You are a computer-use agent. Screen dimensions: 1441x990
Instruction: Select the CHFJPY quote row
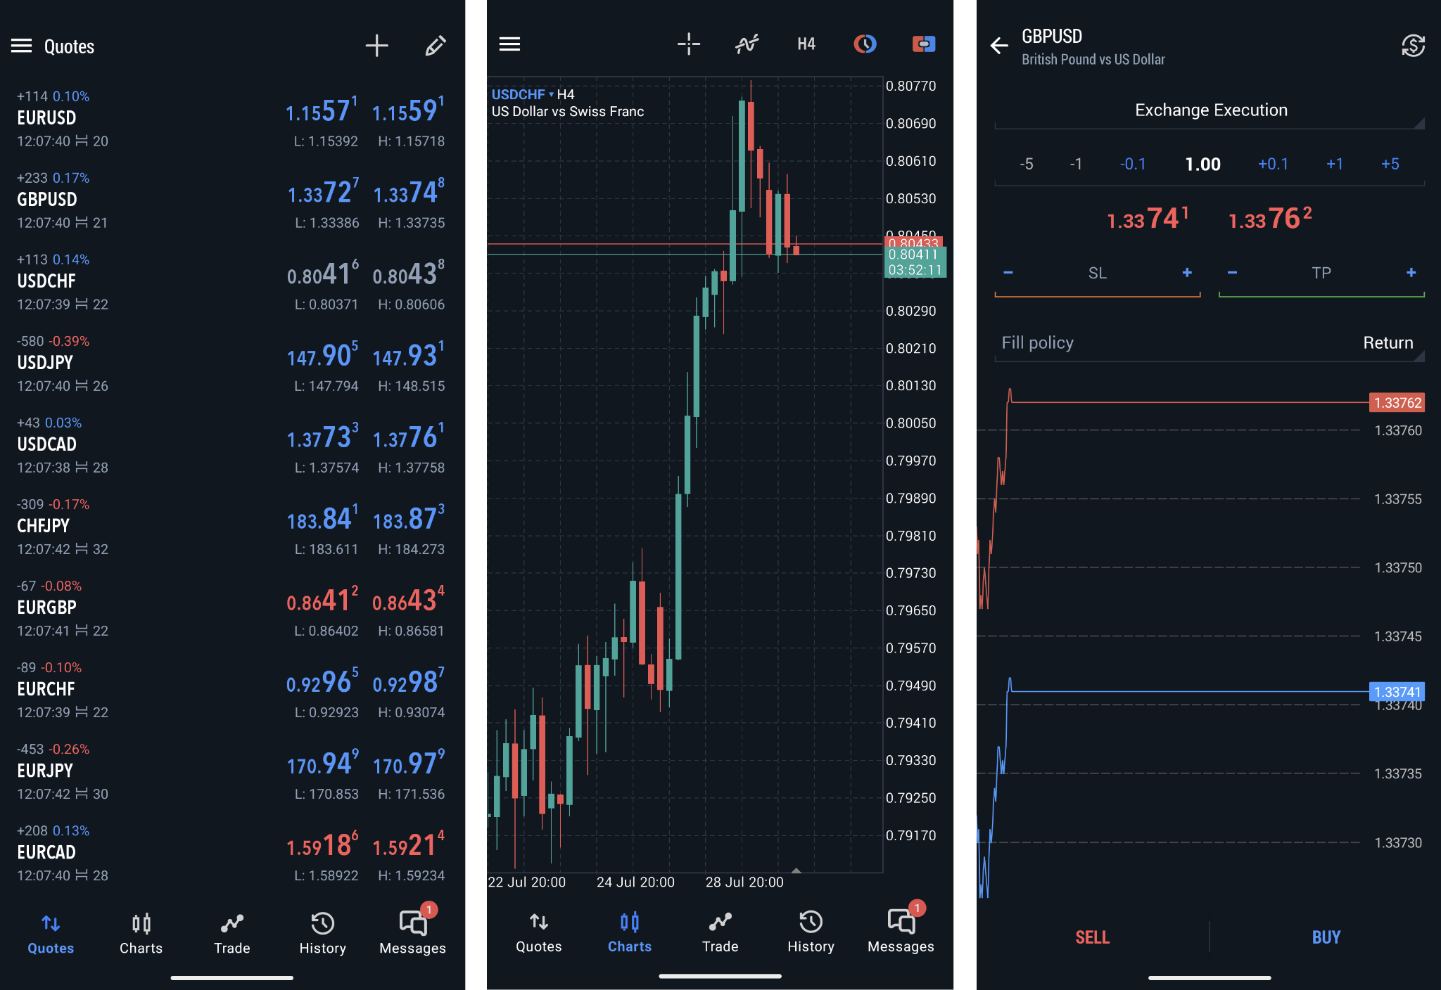point(232,527)
